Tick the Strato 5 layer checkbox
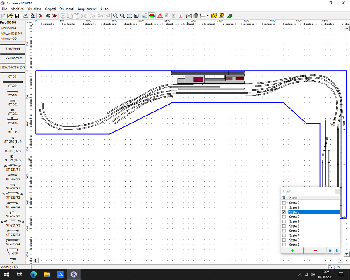350x280 pixels. [283, 226]
